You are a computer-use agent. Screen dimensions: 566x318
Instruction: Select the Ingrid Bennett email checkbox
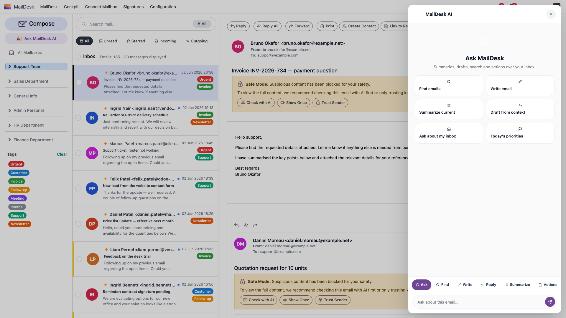tap(78, 294)
